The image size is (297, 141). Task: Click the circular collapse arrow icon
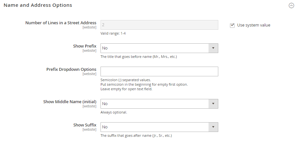(x=291, y=5)
